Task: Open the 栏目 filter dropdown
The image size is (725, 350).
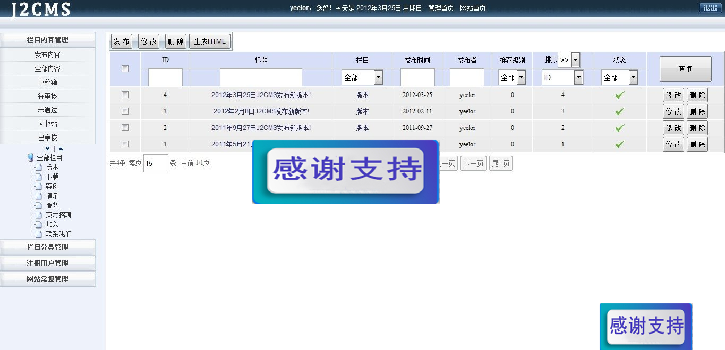Action: pos(362,77)
